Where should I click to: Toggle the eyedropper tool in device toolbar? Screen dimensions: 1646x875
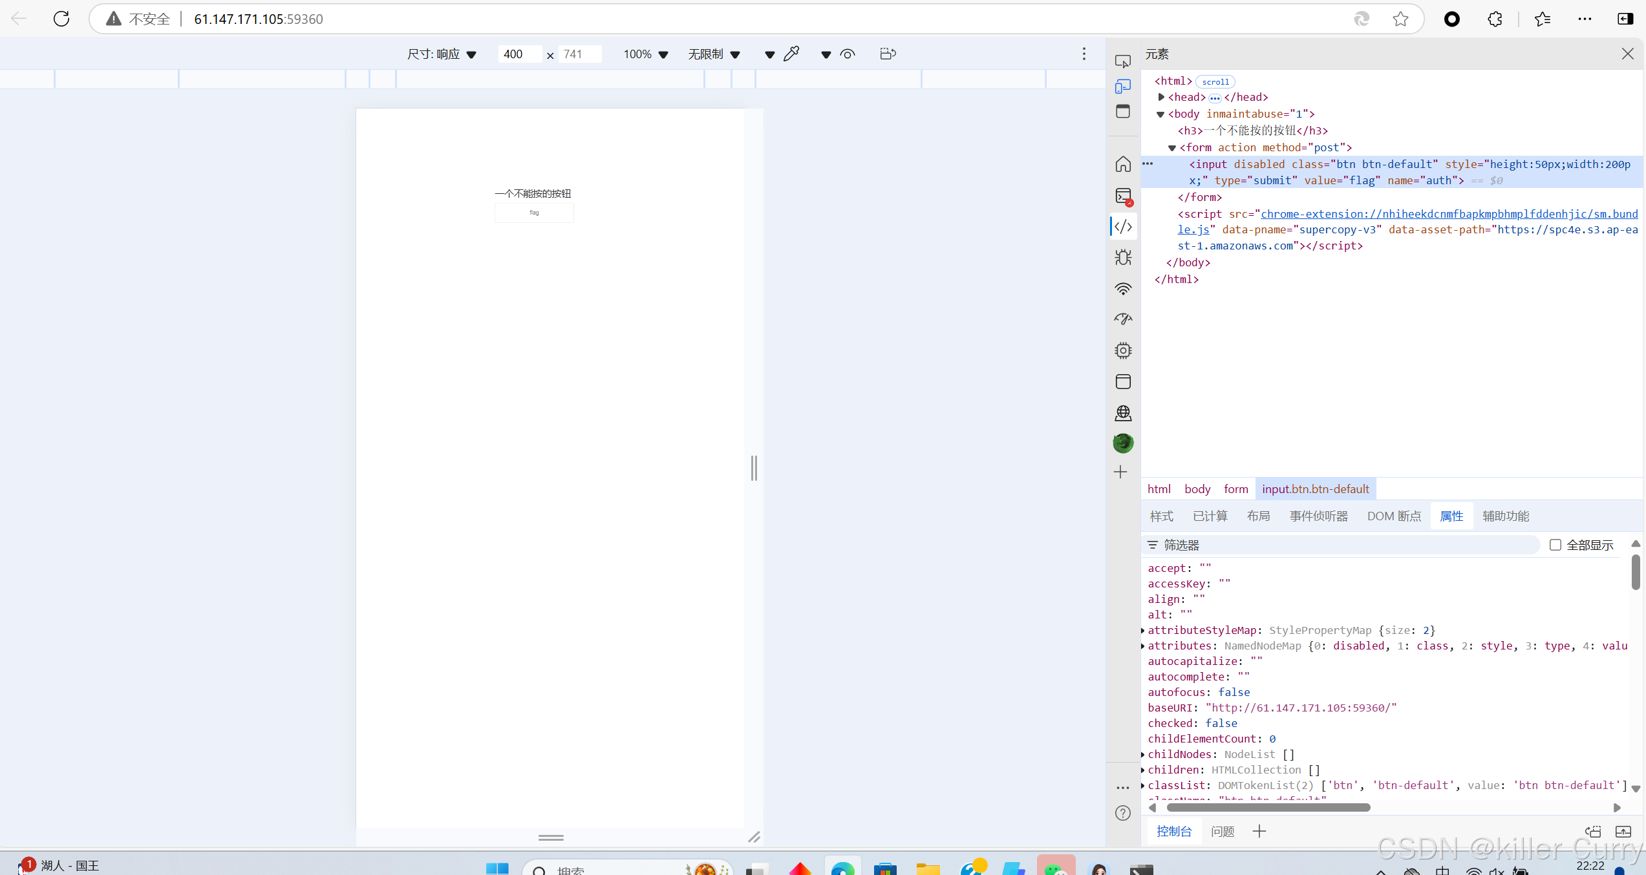(791, 54)
